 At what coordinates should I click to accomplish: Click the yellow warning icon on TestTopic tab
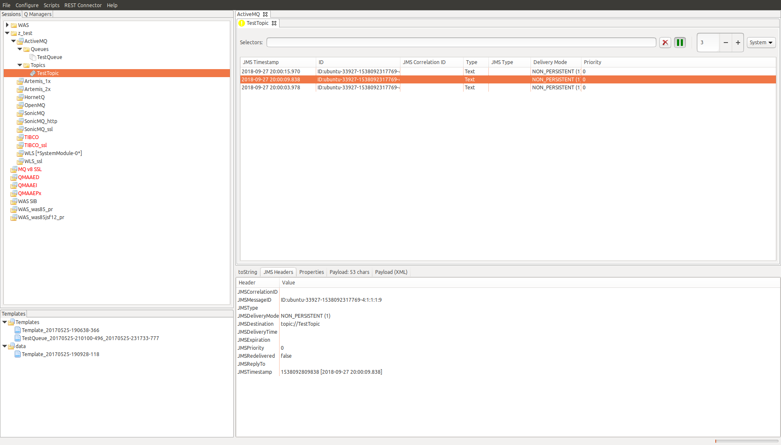[242, 23]
